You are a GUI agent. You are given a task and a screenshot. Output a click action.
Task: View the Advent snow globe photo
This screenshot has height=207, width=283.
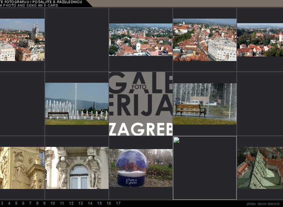[140, 168]
